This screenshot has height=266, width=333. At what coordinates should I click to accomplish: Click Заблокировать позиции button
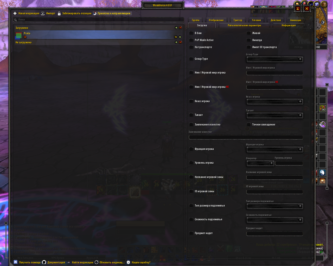75,14
